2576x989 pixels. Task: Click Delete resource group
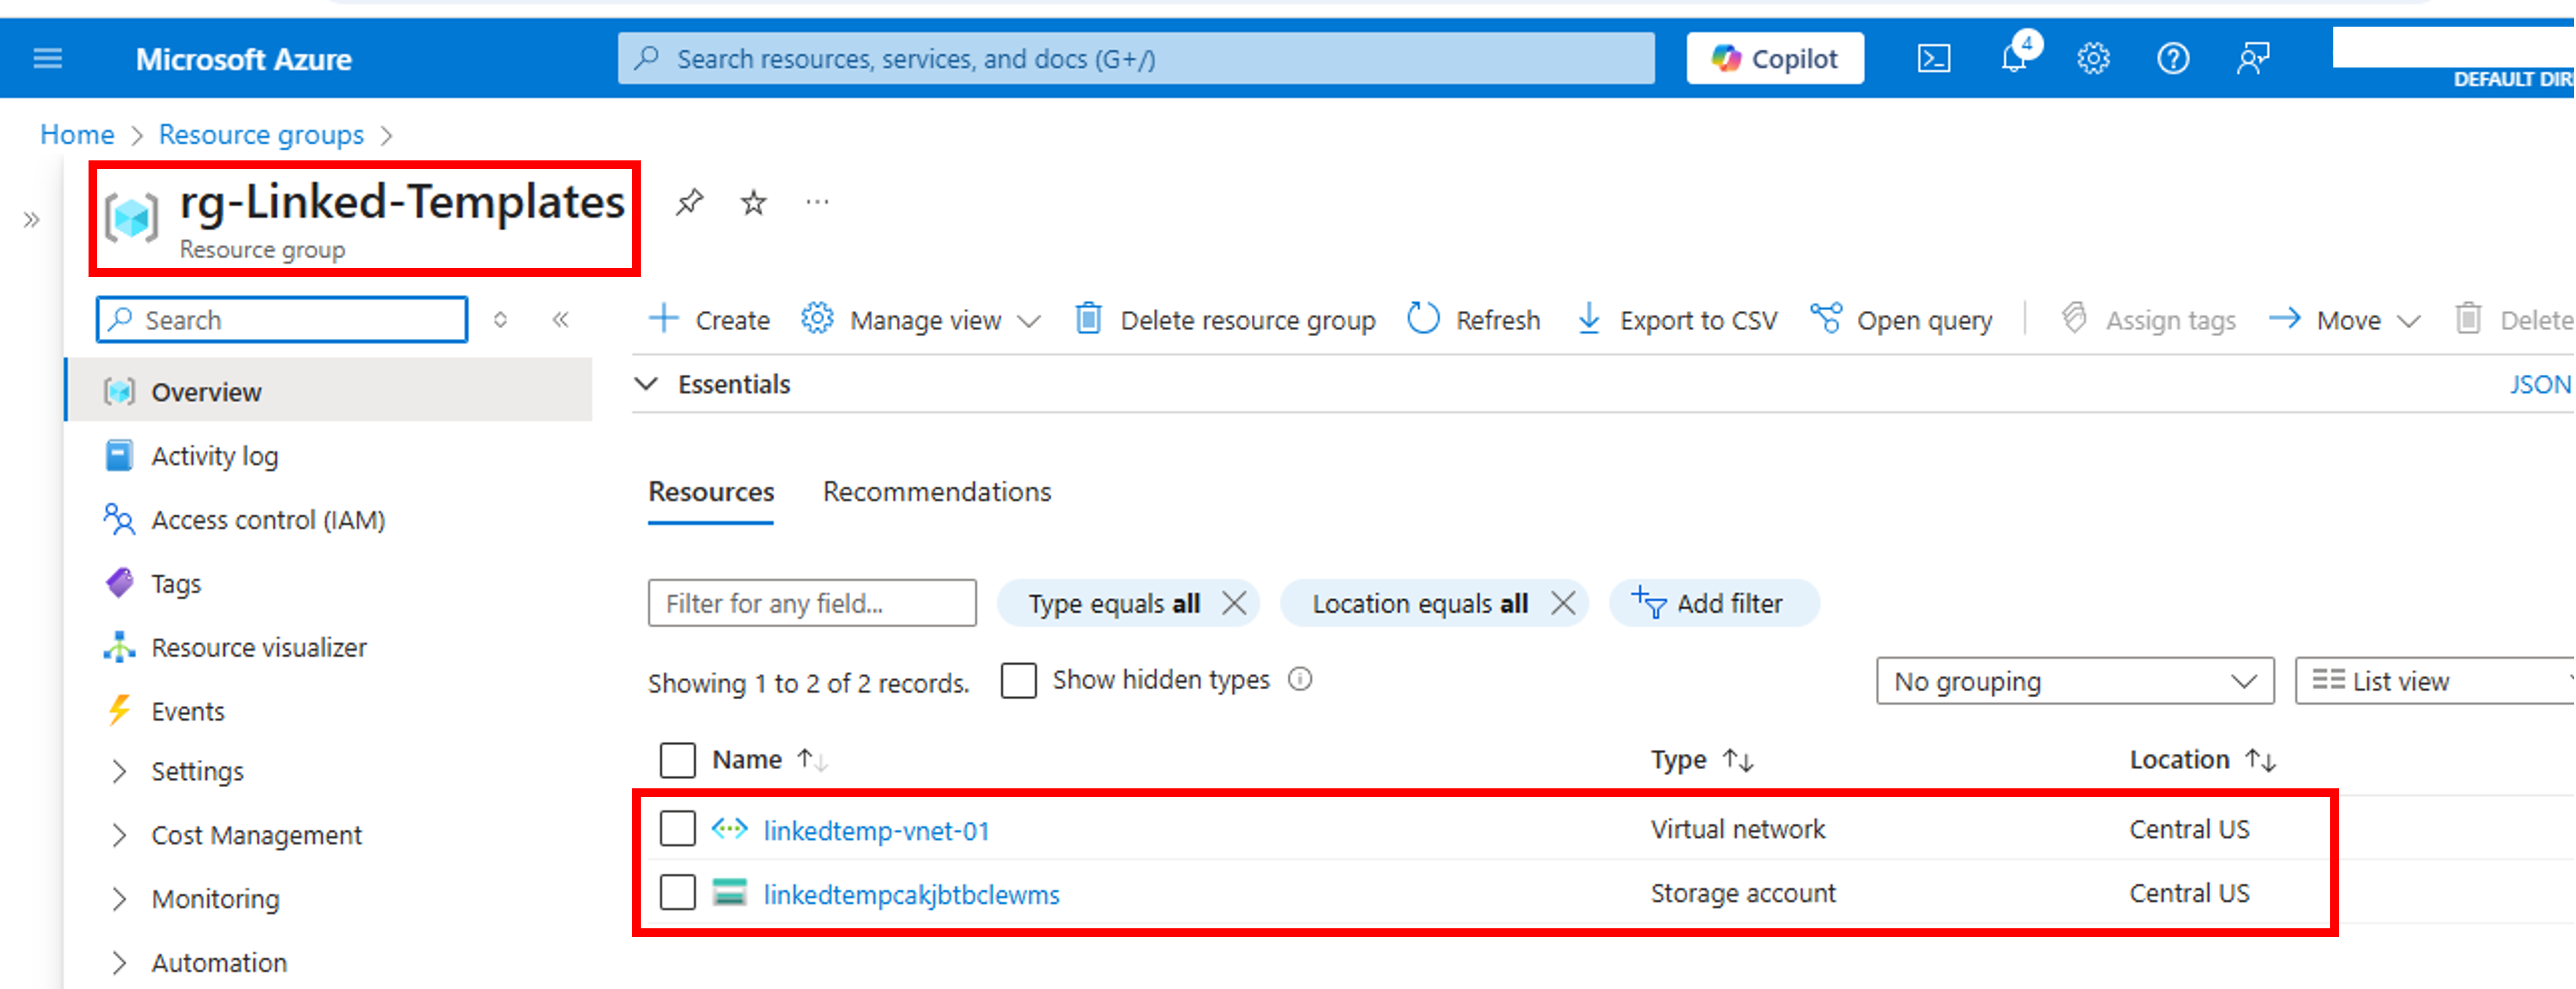pyautogui.click(x=1249, y=320)
